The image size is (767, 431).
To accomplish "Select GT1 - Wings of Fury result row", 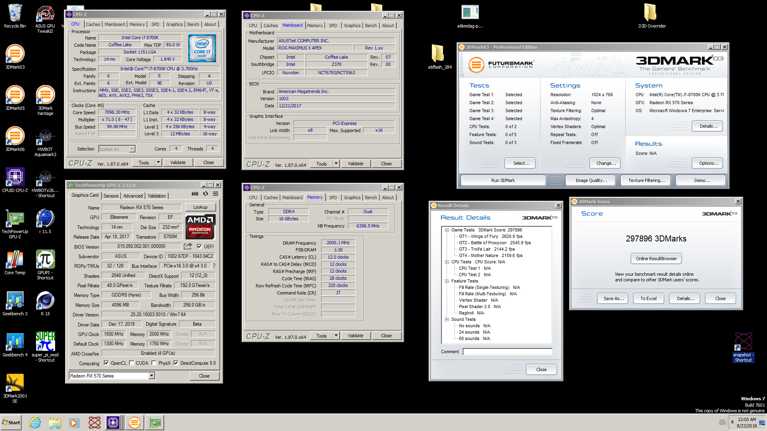I will point(491,236).
